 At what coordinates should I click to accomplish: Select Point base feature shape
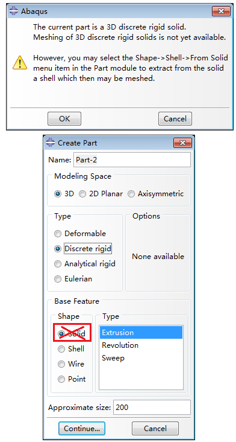click(x=72, y=379)
